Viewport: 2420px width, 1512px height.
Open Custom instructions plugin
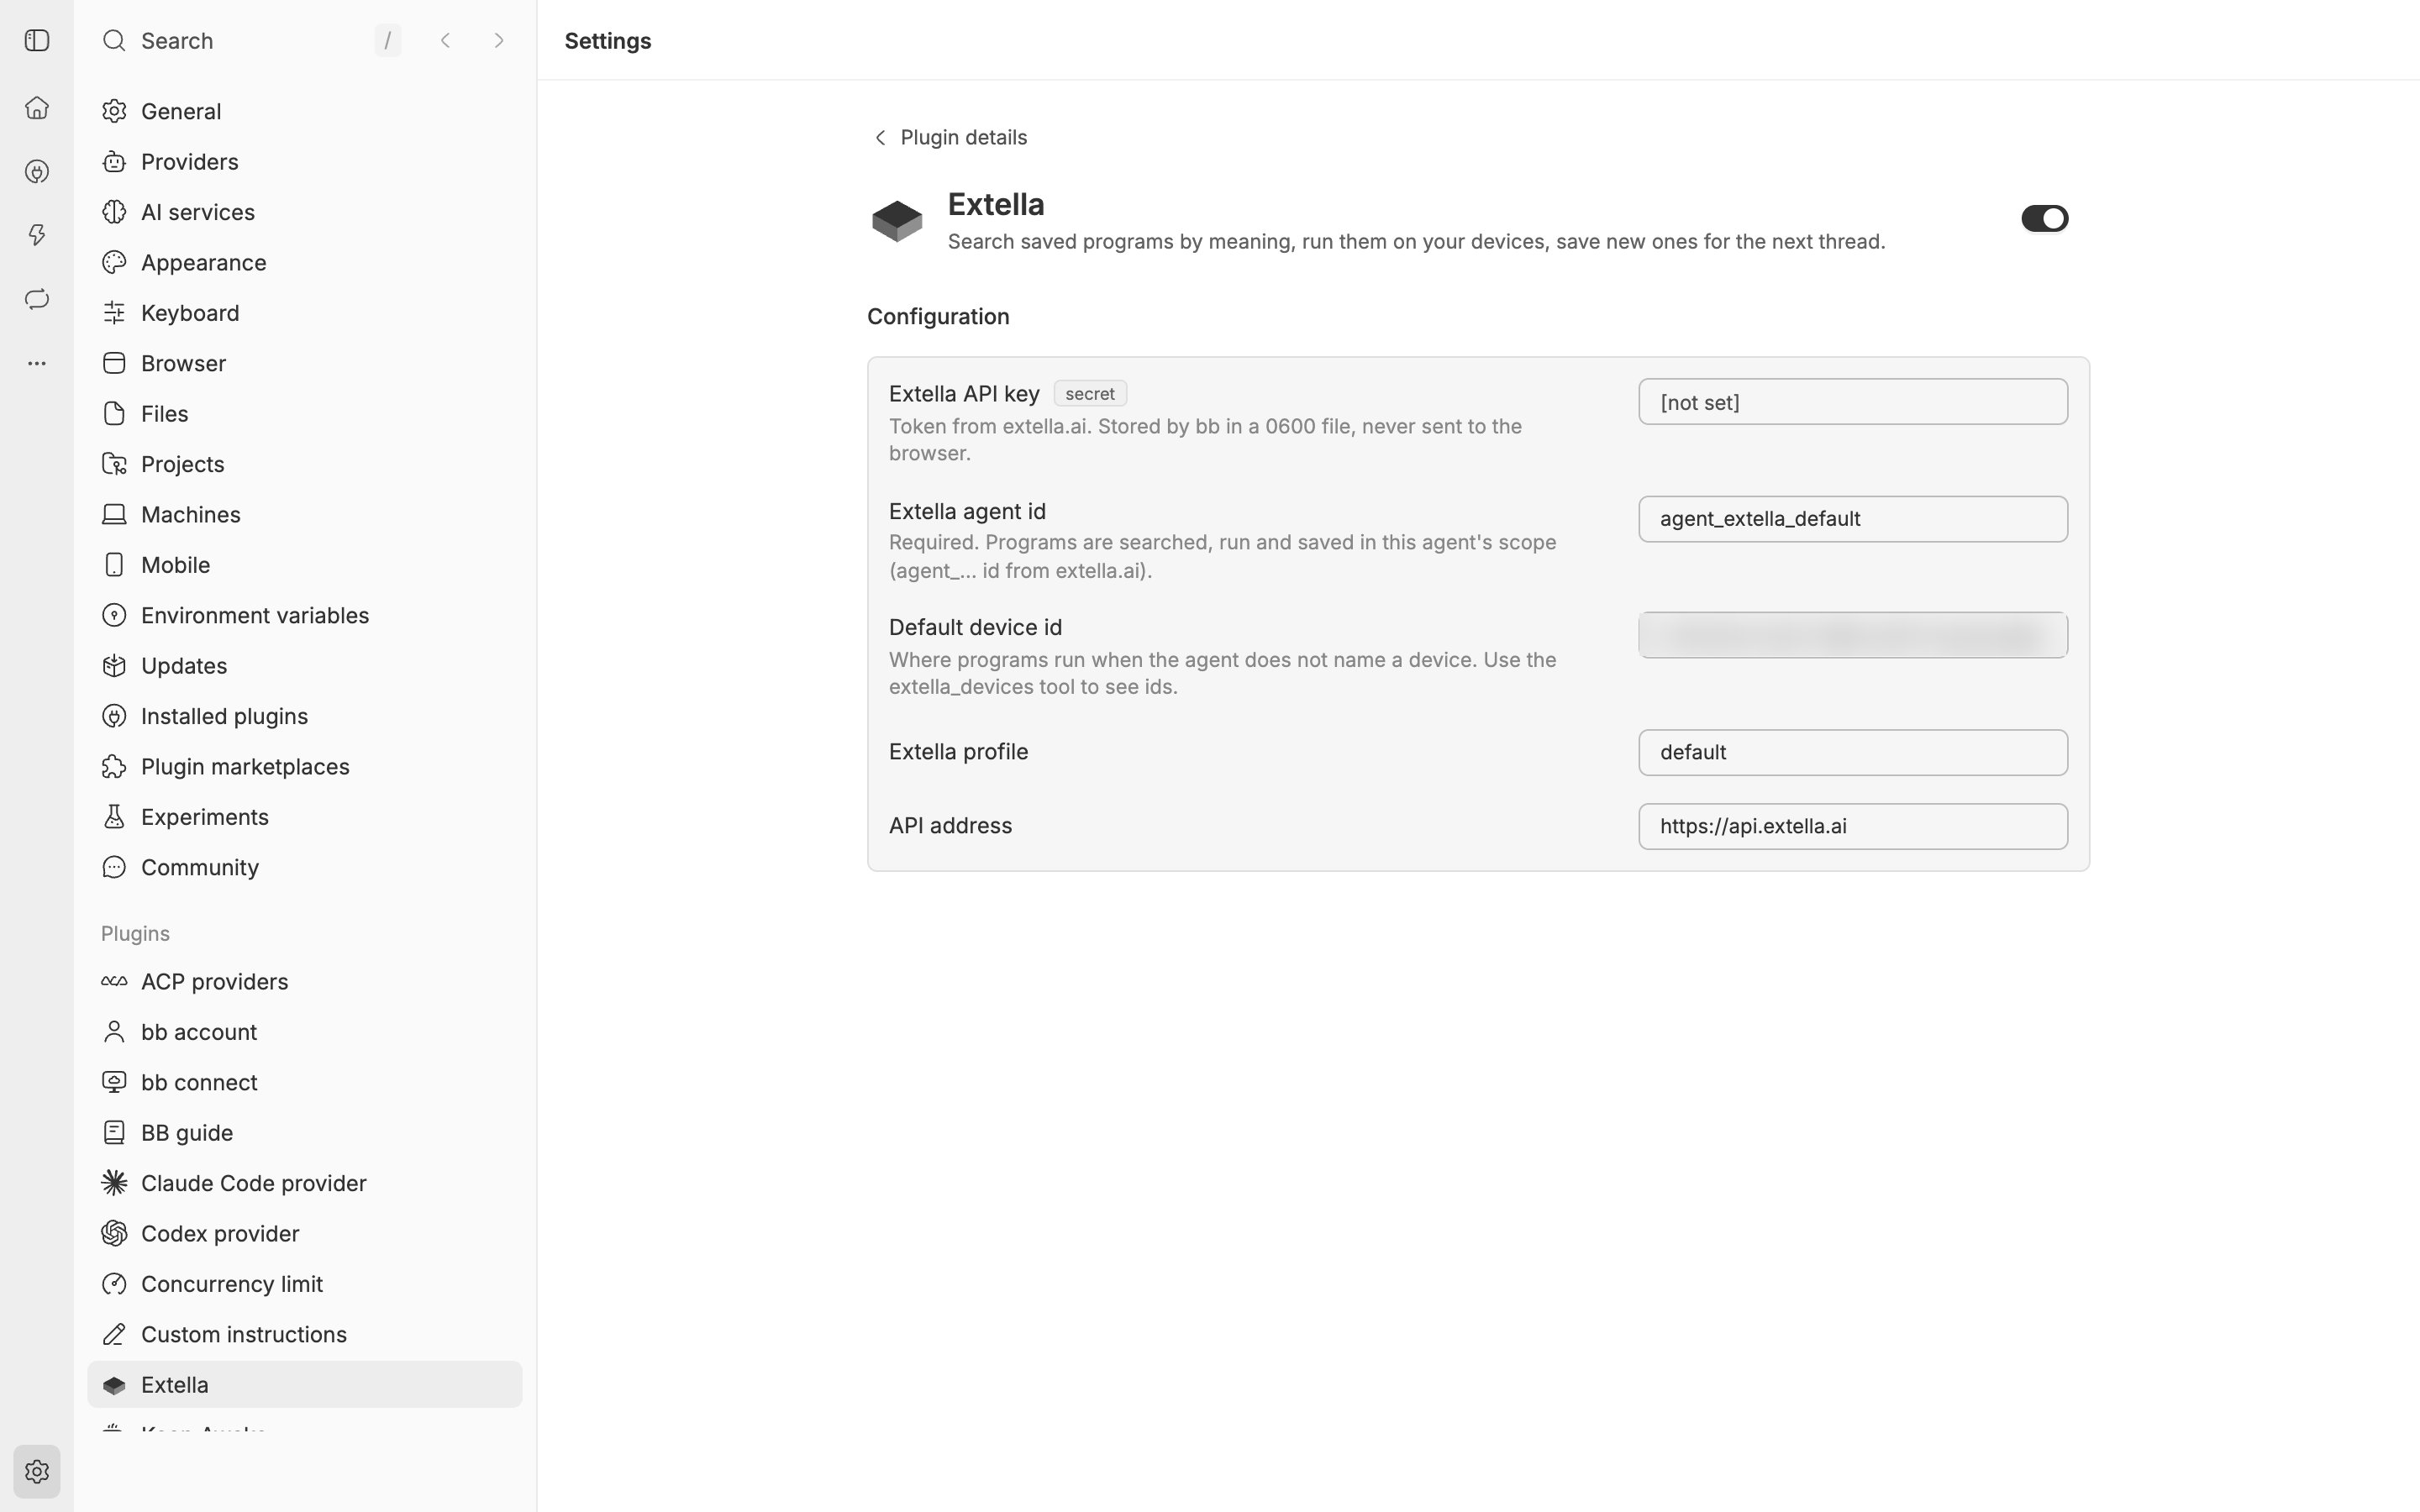click(304, 1334)
